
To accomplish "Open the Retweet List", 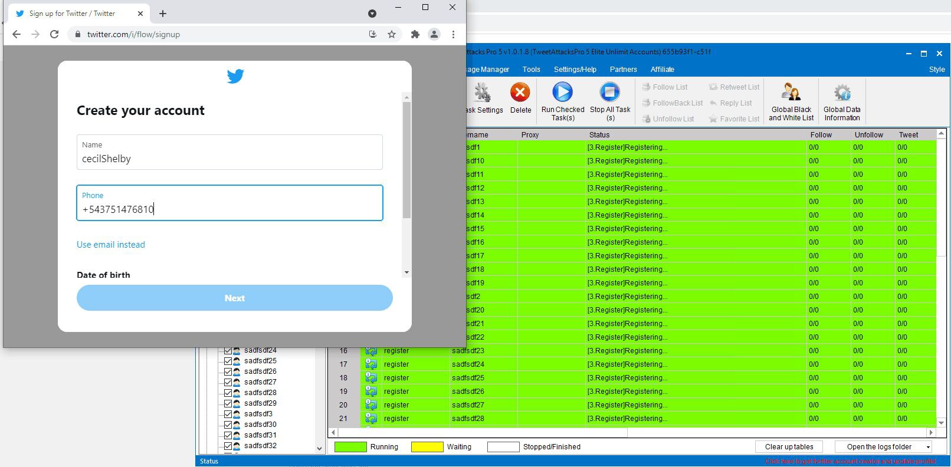I will (x=734, y=87).
